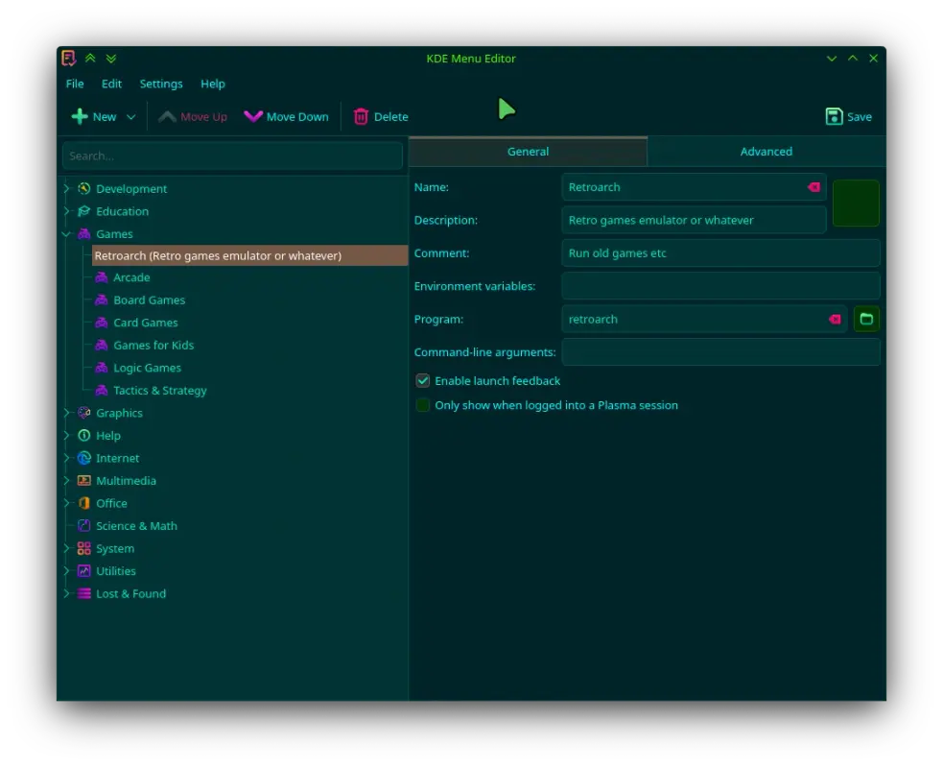Click the Environment variables field
This screenshot has width=943, height=768.
point(720,286)
